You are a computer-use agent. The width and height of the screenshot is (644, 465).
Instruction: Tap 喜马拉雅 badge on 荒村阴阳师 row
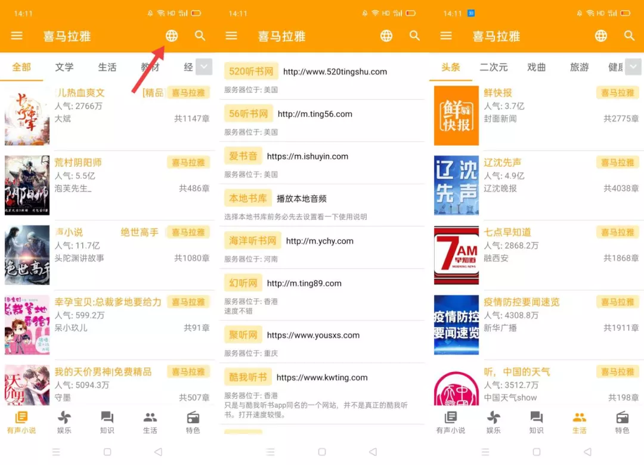tap(188, 163)
